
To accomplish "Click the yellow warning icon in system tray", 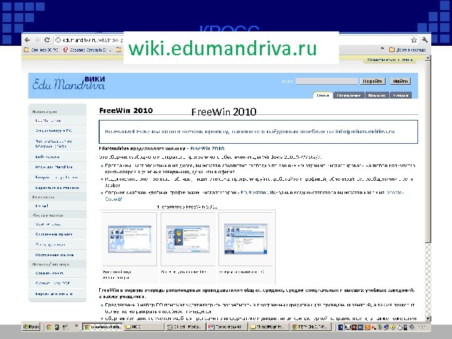I will click(x=393, y=327).
